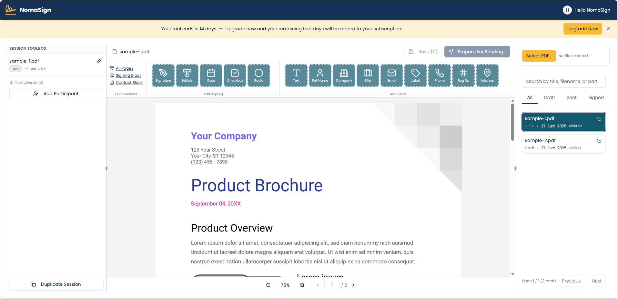Add a Radio field to the document
The height and width of the screenshot is (299, 618).
point(258,75)
